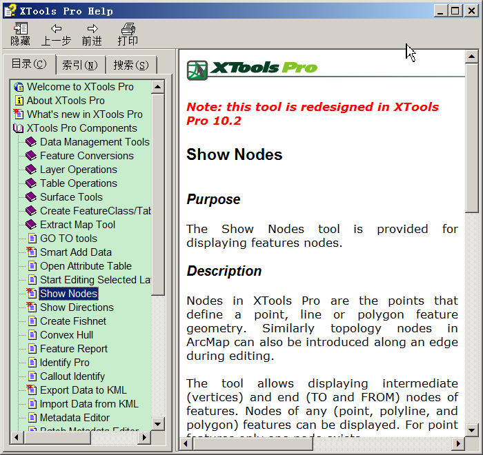Expand Layer Operations book icon
Image resolution: width=483 pixels, height=455 pixels.
click(x=31, y=170)
